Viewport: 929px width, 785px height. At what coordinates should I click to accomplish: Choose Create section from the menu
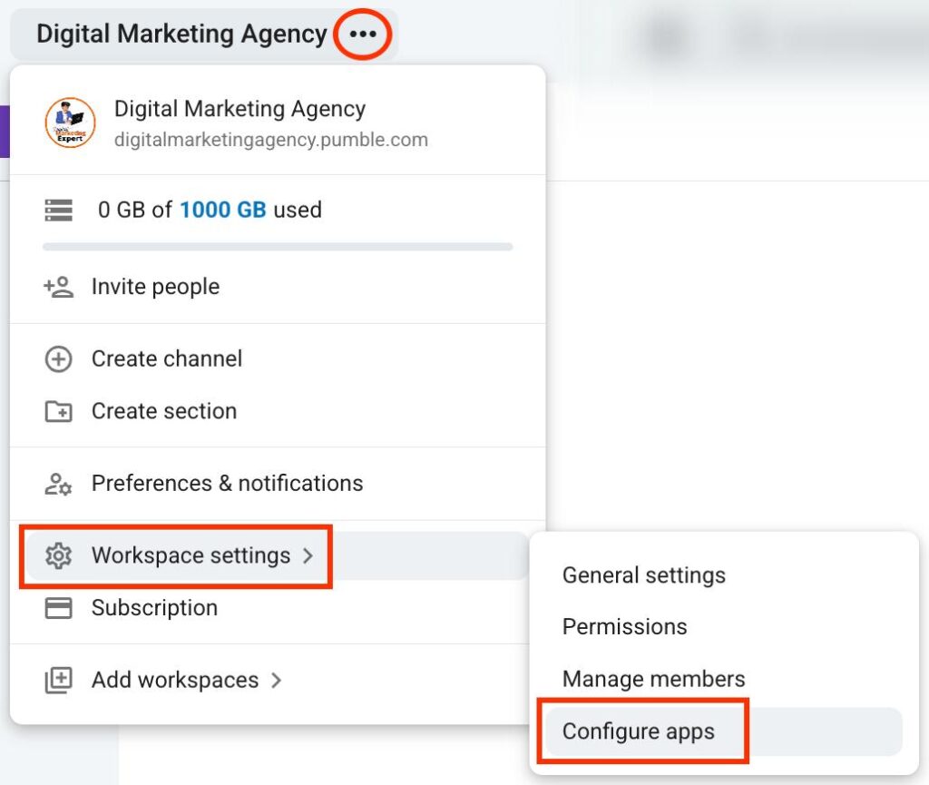pos(278,411)
